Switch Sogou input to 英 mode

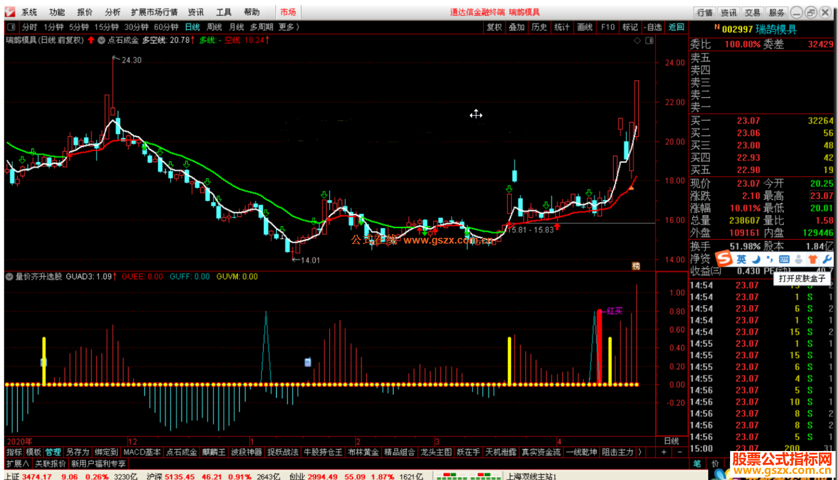742,259
